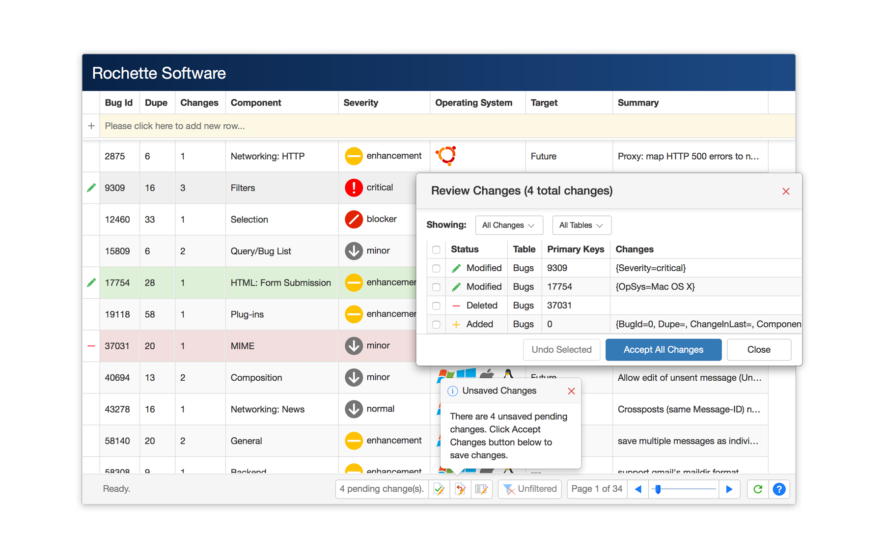
Task: Click the Undo Selected button
Action: tap(561, 350)
